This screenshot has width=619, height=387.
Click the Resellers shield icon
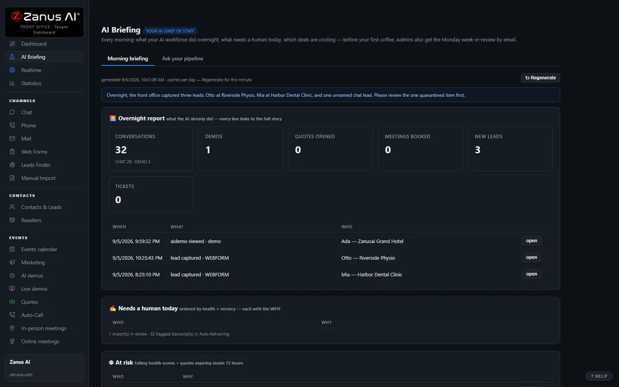point(12,220)
